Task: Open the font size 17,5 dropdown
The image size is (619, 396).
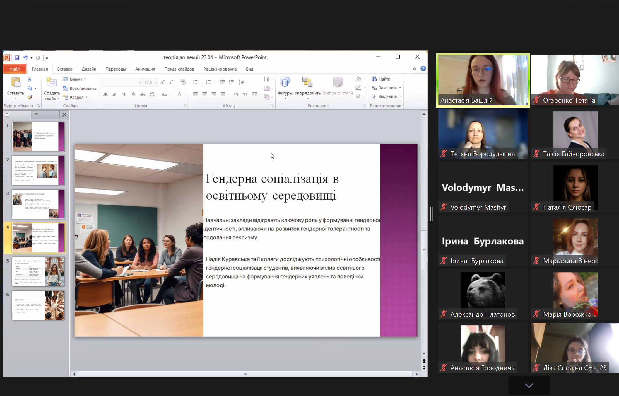Action: pos(155,82)
